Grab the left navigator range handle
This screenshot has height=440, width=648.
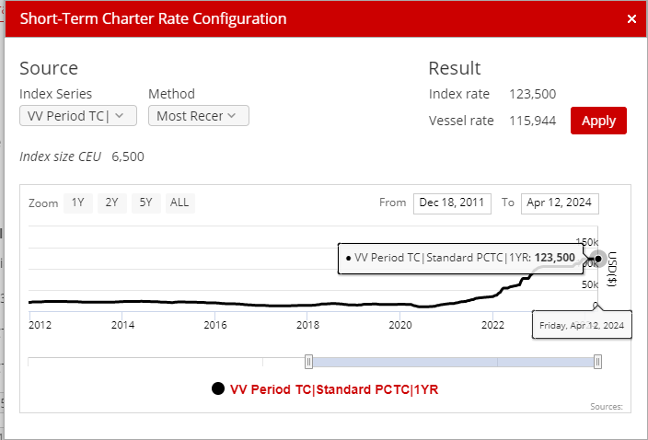tap(309, 362)
